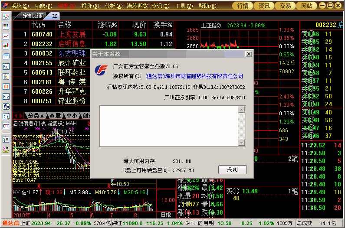Image resolution: width=345 pixels, height=228 pixels.
Task: Open the 帮助(H) menu
Action: point(207,6)
